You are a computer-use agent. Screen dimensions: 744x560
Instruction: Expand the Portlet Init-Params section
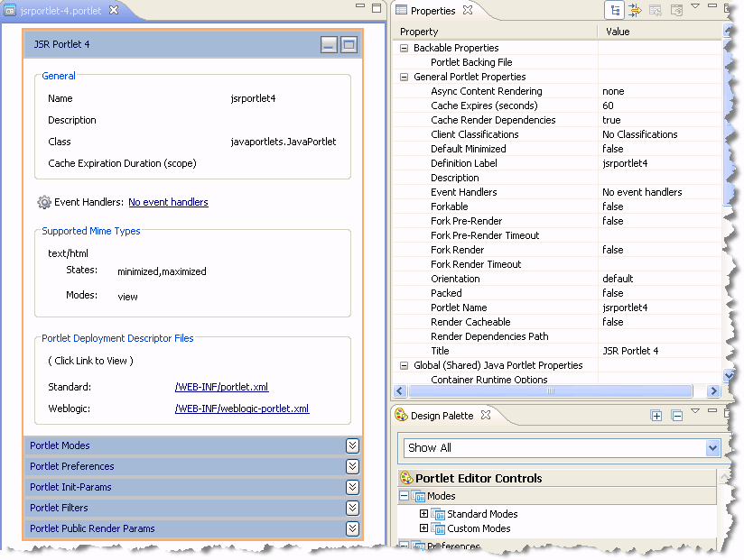click(x=352, y=488)
